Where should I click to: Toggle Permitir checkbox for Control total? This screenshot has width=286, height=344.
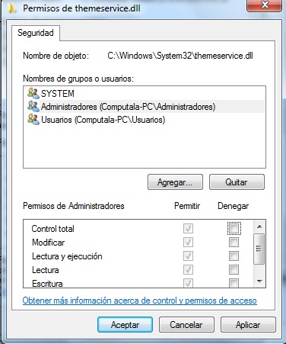[x=188, y=228]
